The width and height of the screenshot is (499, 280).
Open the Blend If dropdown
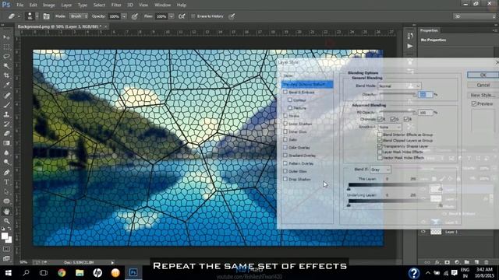tap(380, 170)
